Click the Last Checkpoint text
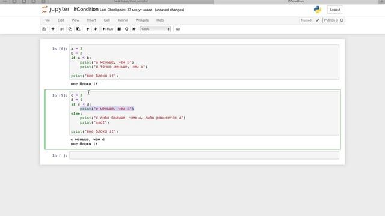385x216 pixels. 126,10
